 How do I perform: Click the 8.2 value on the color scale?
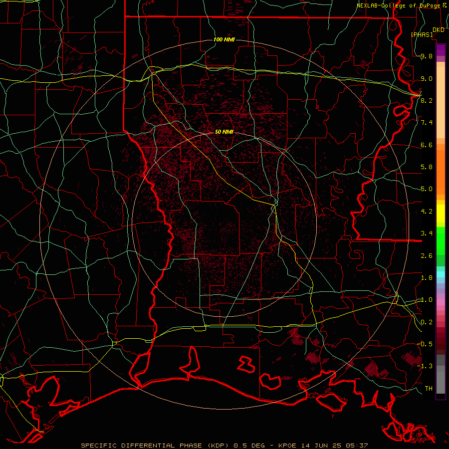pyautogui.click(x=427, y=100)
